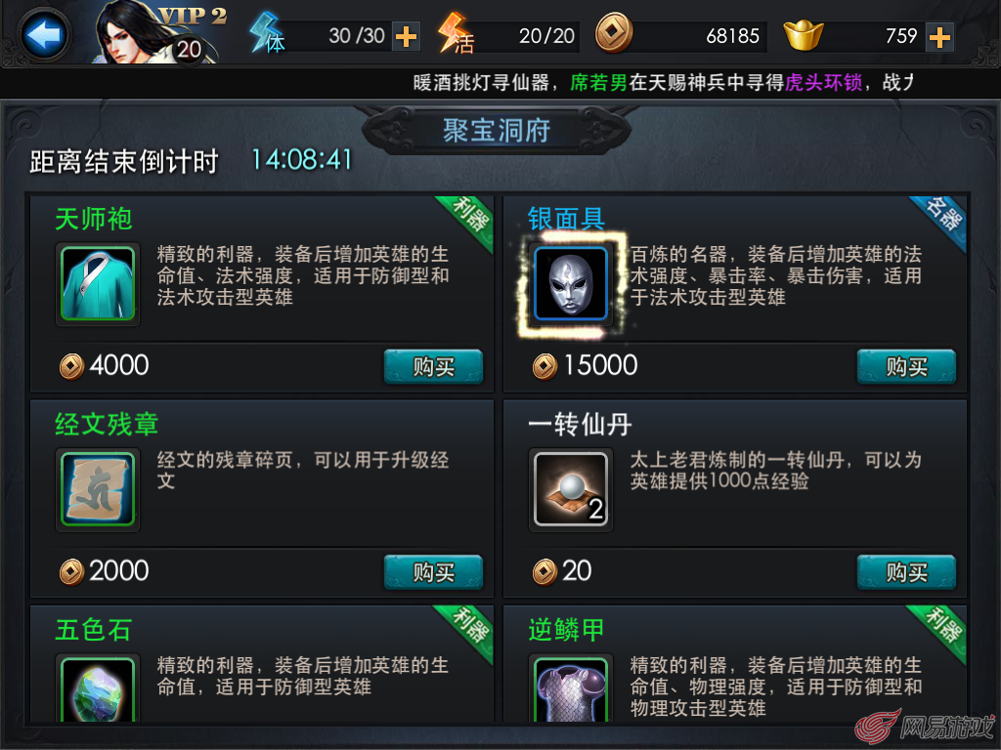The image size is (1001, 750).
Task: Select the 一转仙丹 pill item icon
Action: tap(571, 489)
